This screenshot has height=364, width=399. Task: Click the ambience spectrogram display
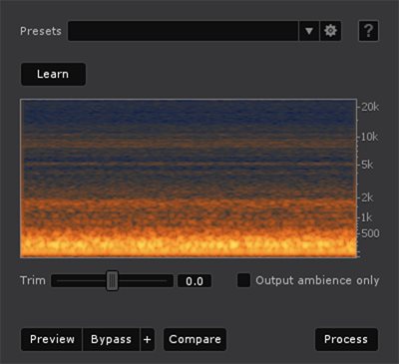189,179
